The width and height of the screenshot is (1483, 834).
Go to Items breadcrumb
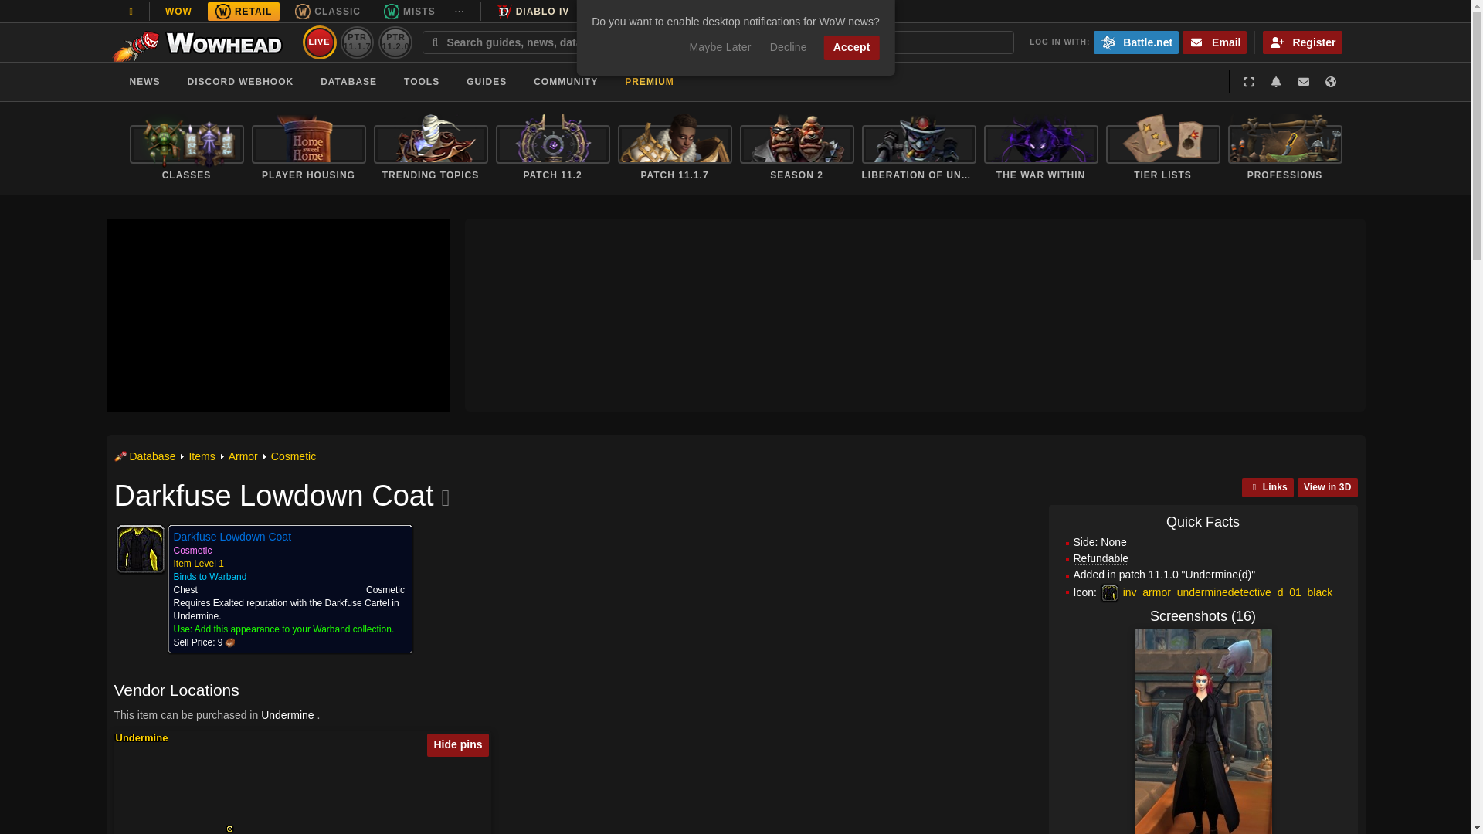pyautogui.click(x=202, y=457)
